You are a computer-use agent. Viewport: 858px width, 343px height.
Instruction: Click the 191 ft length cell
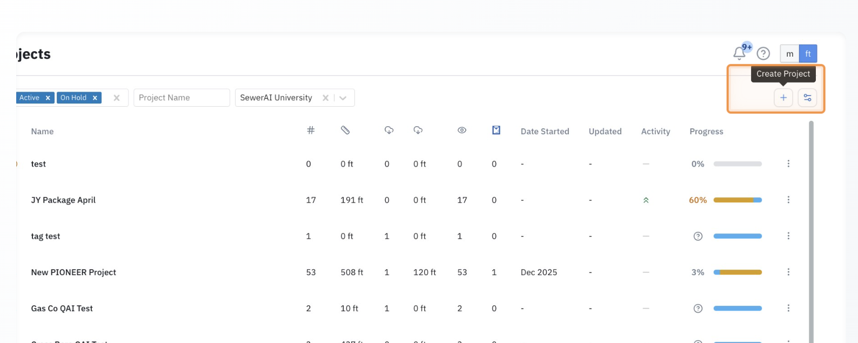click(x=352, y=200)
